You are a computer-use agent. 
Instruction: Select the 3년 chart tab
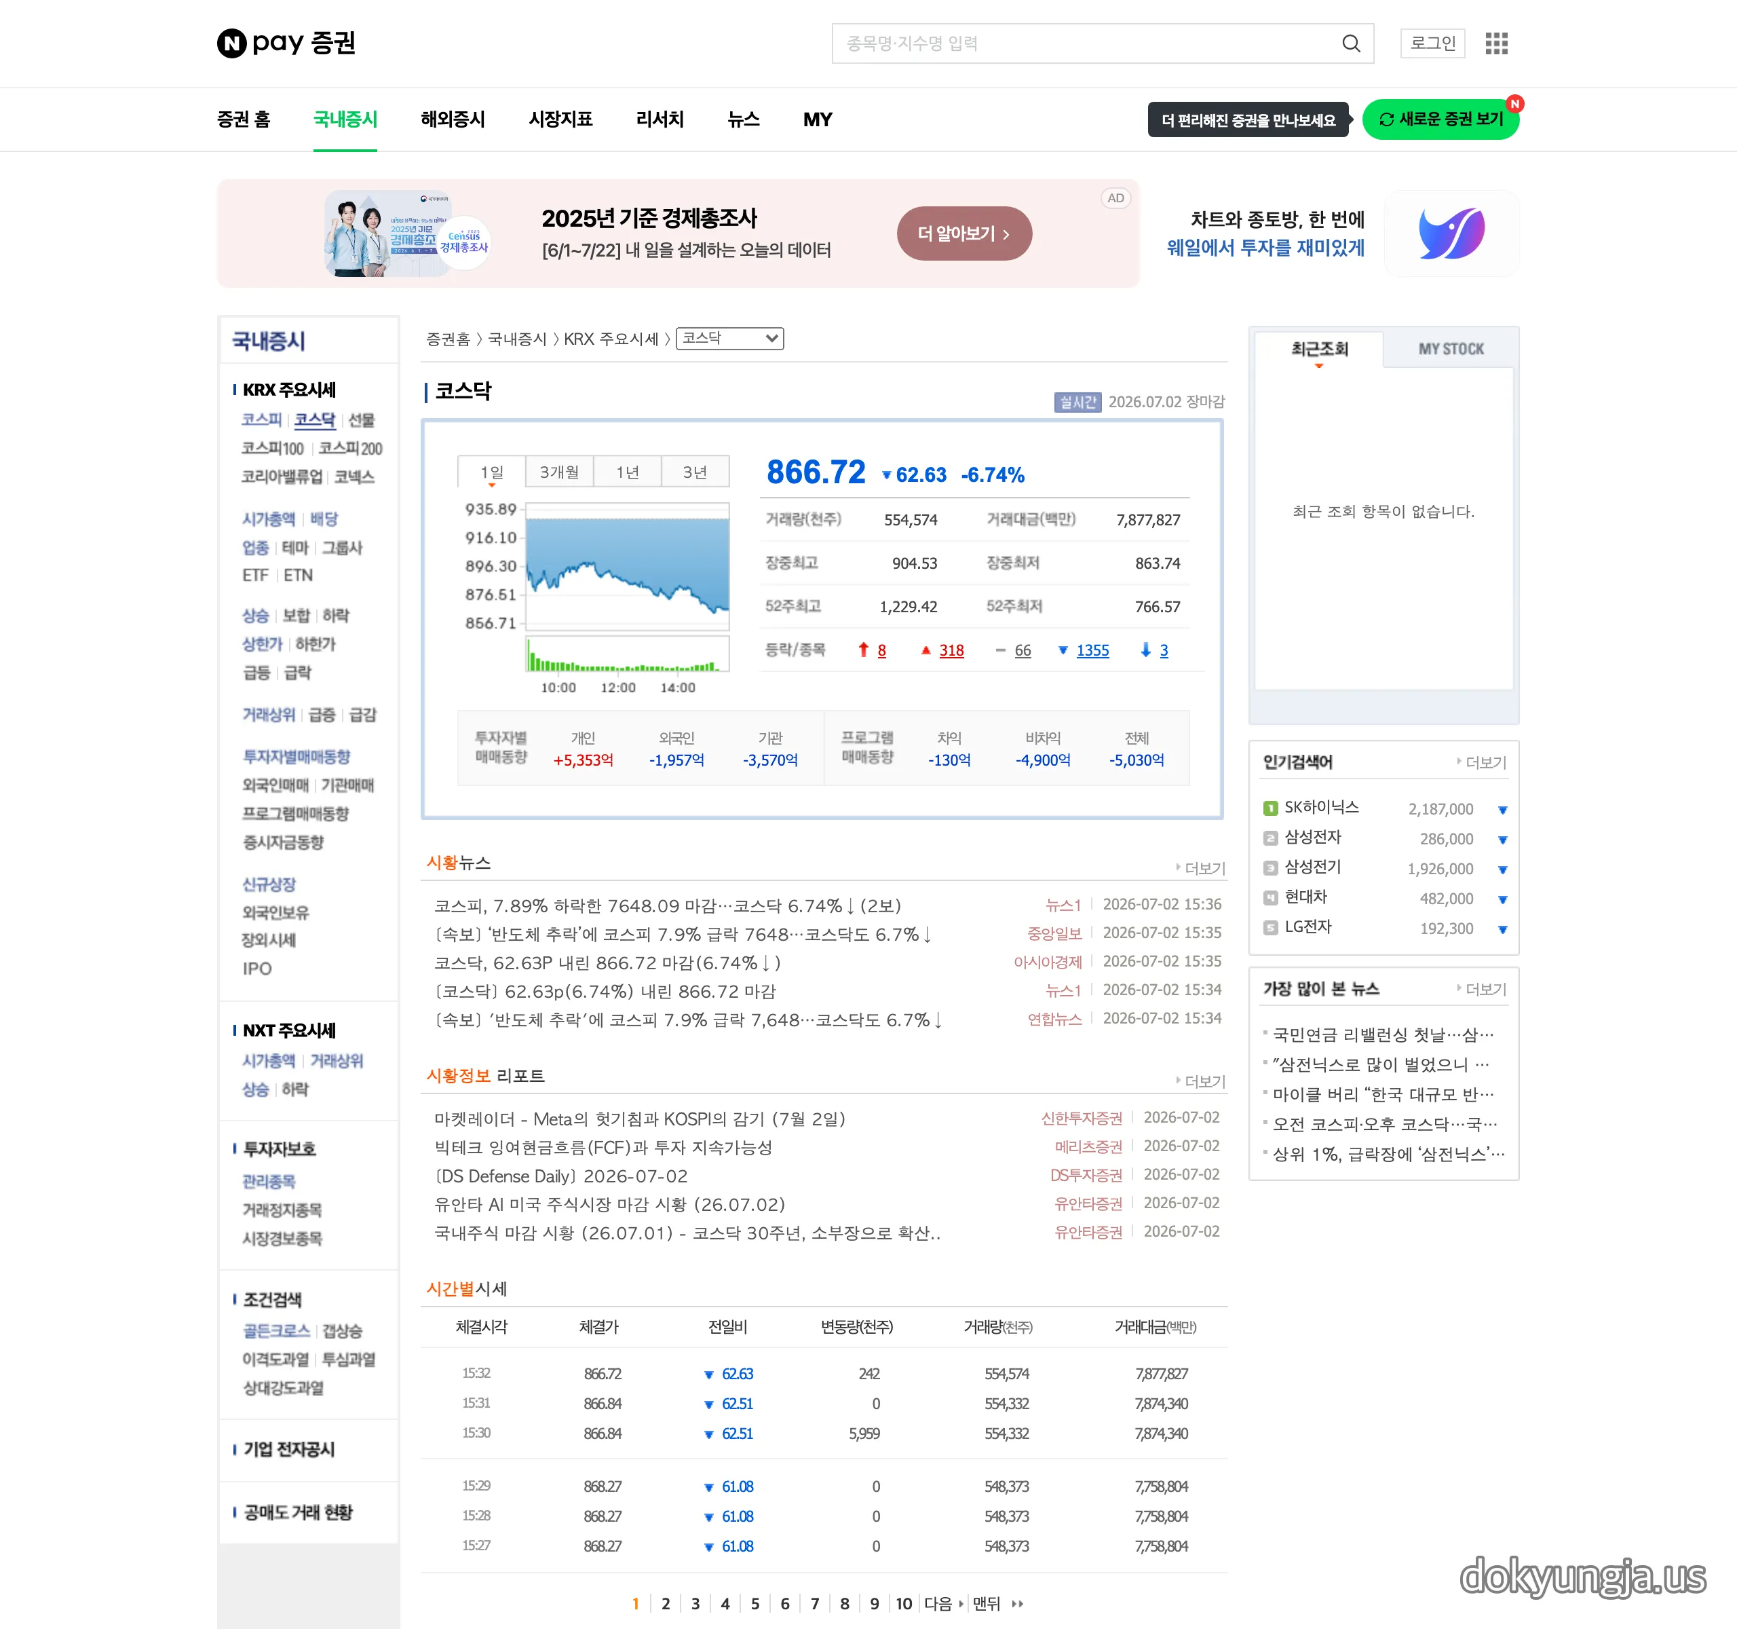pos(695,472)
